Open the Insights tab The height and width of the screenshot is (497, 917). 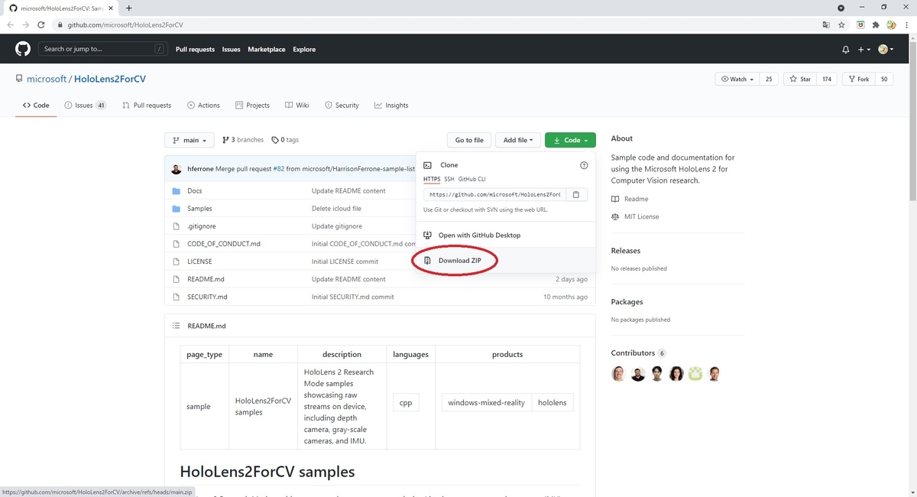click(x=391, y=106)
